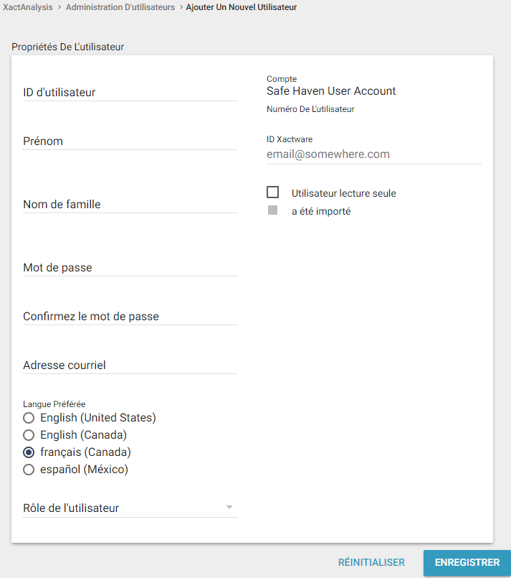Click the Adresse courriel field

[130, 365]
